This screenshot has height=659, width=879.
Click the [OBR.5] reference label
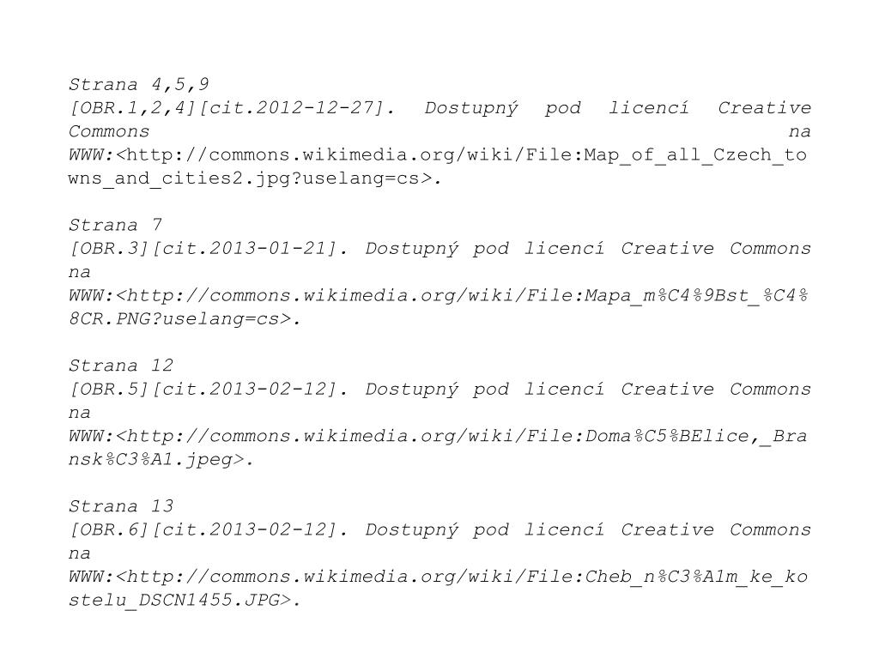110,390
